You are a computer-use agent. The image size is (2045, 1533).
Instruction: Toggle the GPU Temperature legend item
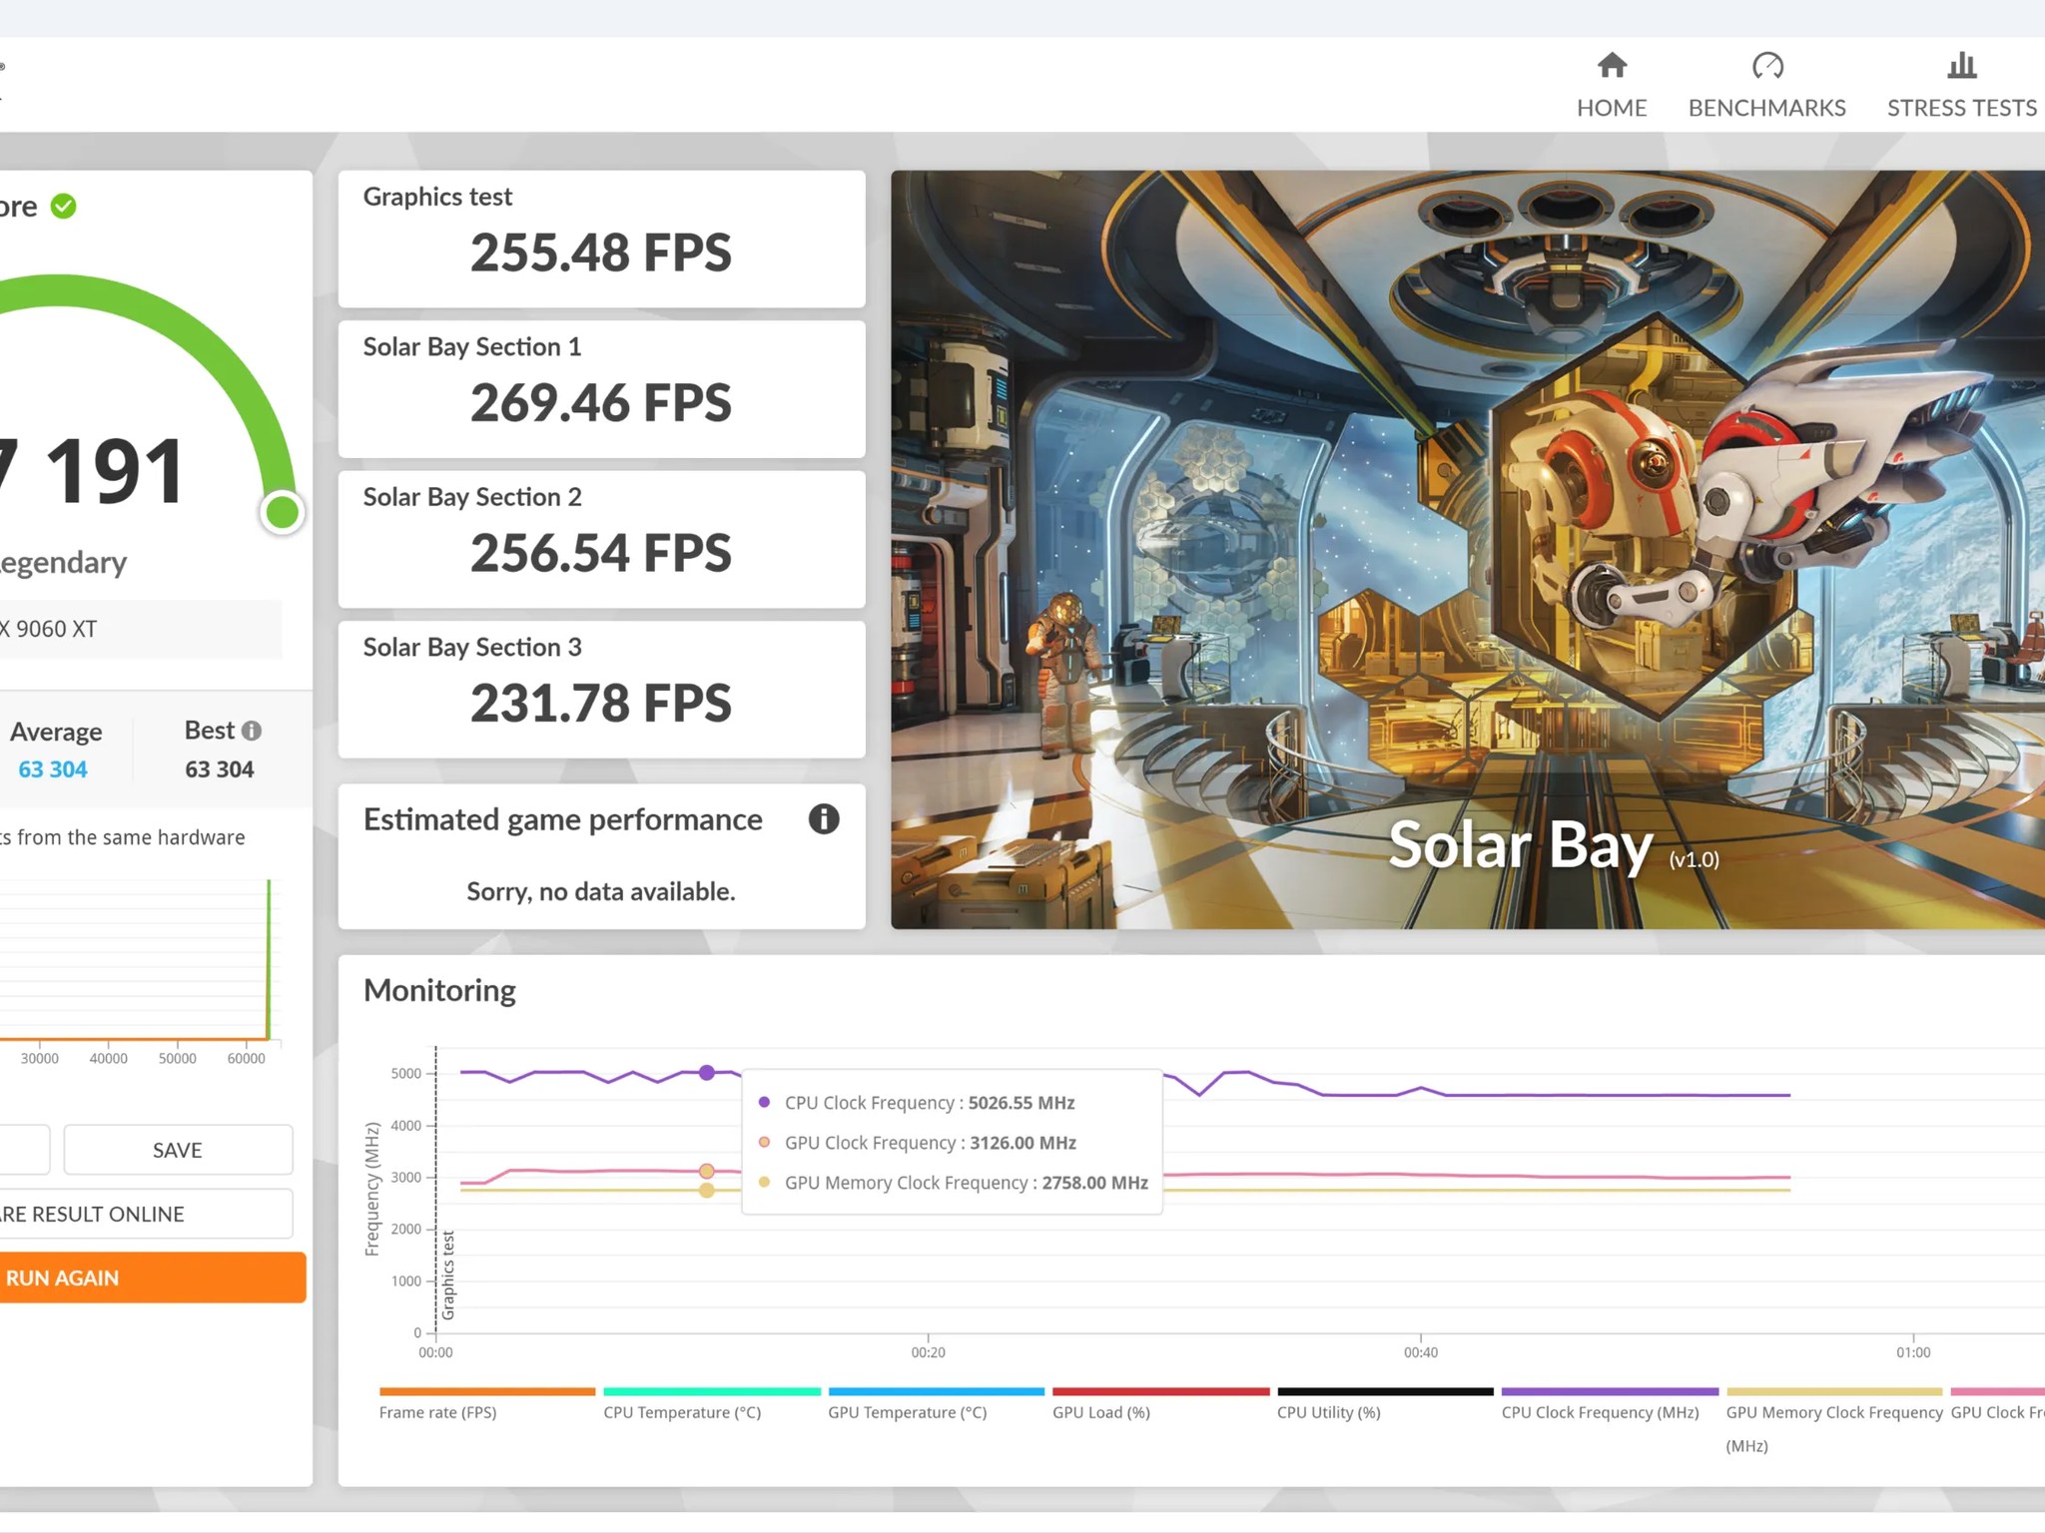point(907,1411)
